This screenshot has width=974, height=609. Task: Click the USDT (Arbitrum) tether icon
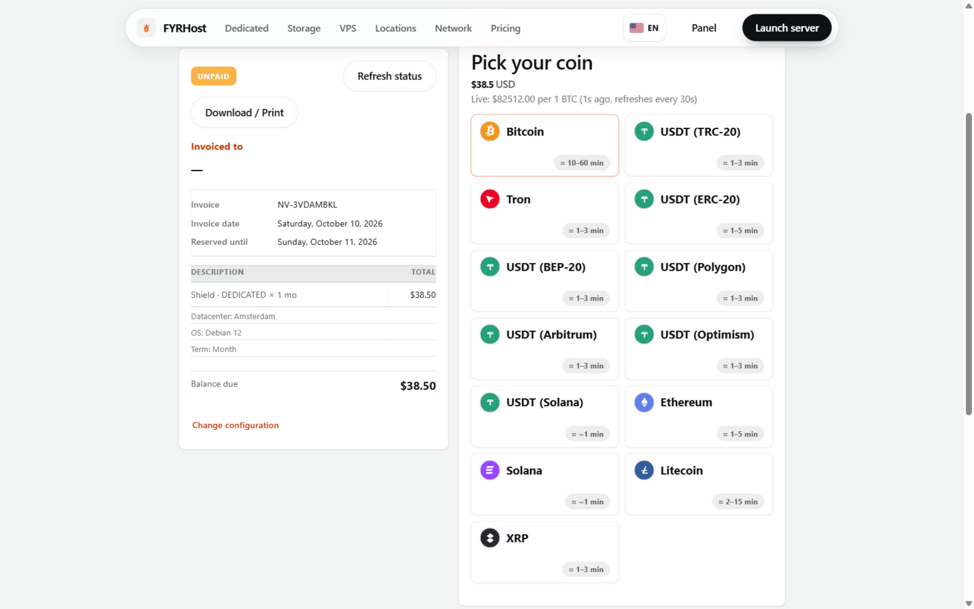pyautogui.click(x=490, y=334)
